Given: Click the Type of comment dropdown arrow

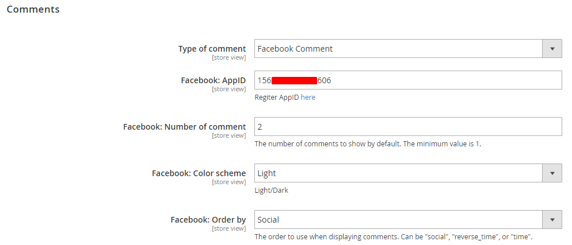Looking at the screenshot, I should click(x=552, y=49).
